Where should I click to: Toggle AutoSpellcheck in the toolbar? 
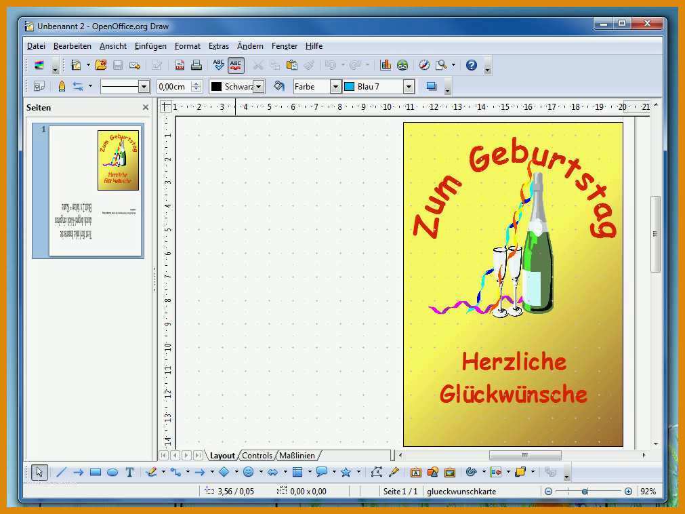(236, 65)
